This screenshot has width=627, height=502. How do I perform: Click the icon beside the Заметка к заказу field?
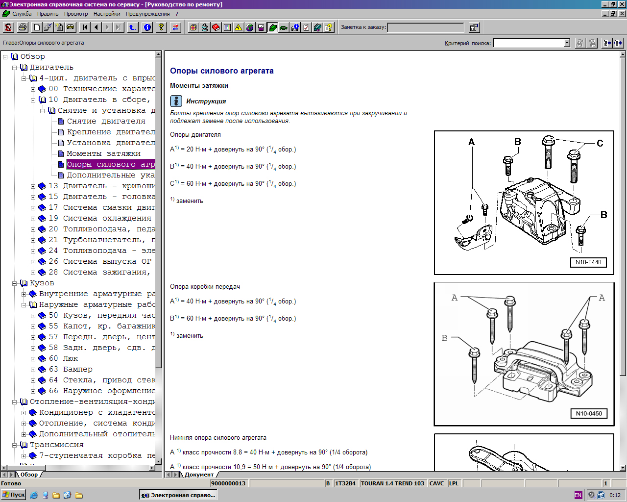tap(474, 27)
